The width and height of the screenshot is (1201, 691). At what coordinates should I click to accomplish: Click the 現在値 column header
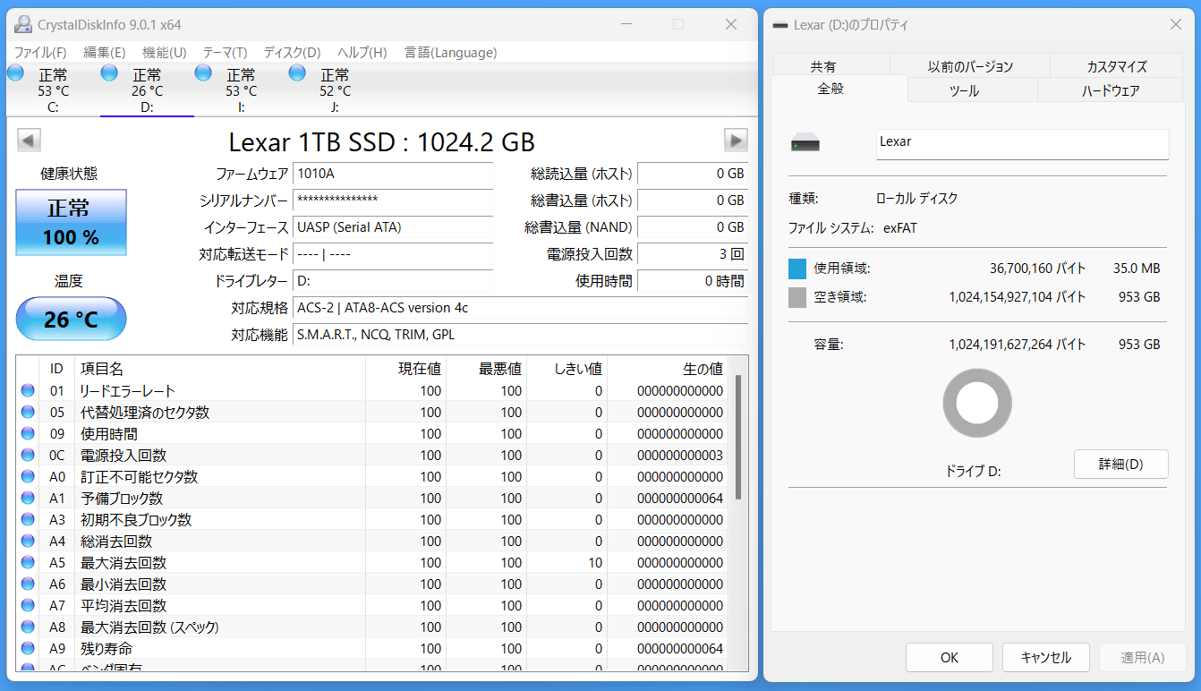click(405, 368)
